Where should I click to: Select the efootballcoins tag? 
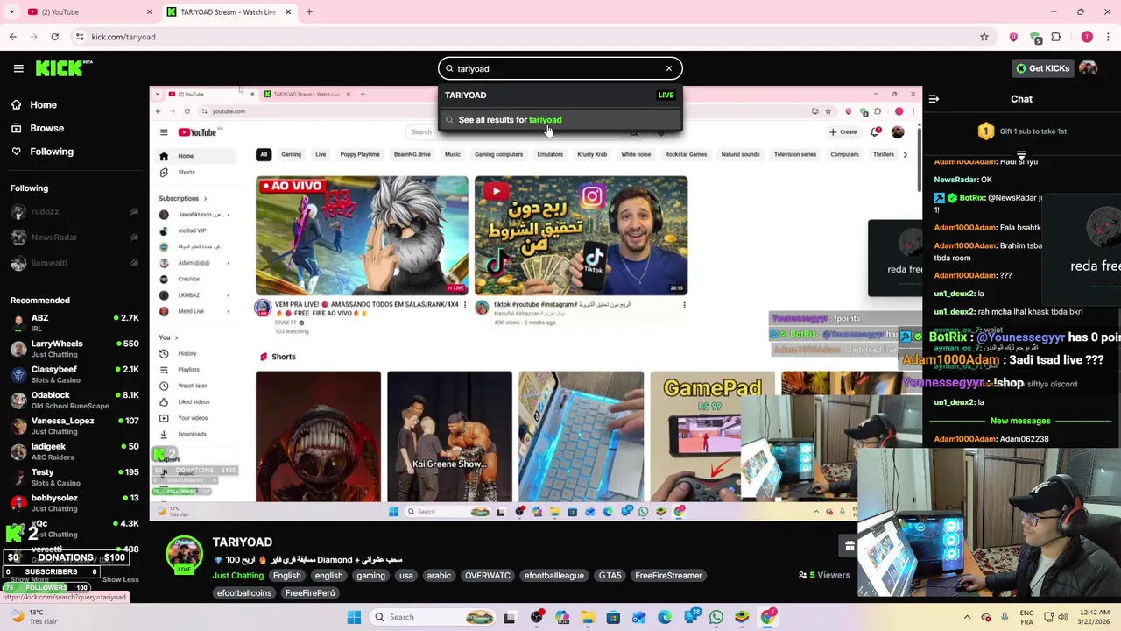tap(244, 593)
